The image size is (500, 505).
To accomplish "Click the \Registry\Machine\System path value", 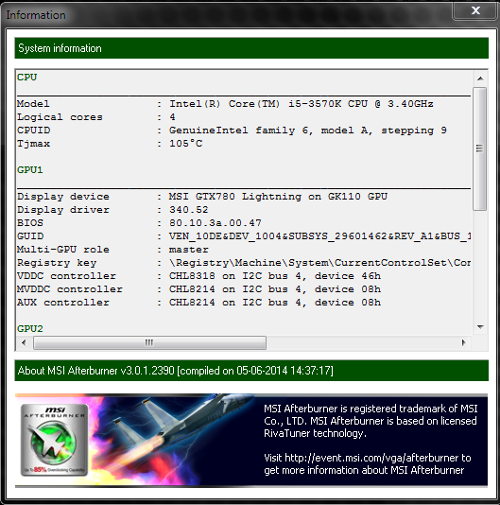I will [x=320, y=263].
